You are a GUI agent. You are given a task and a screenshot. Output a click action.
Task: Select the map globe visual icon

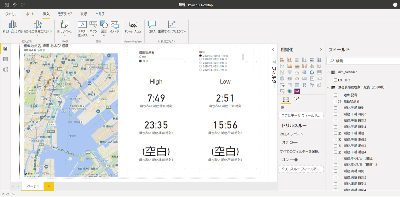[282, 78]
